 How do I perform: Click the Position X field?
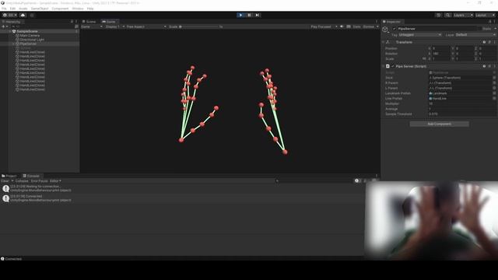click(x=441, y=48)
